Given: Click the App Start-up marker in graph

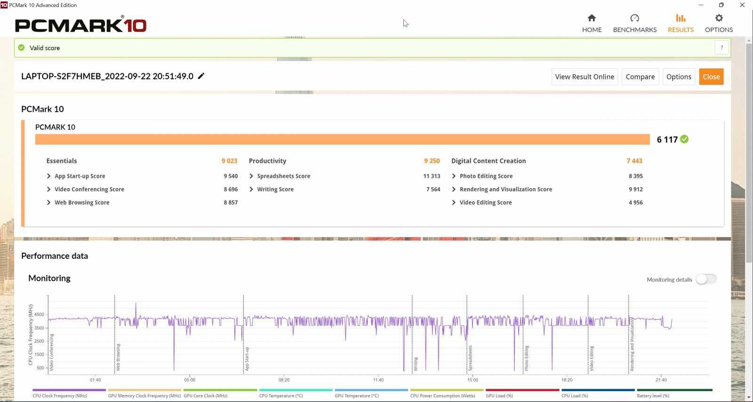Looking at the screenshot, I should click(x=247, y=359).
